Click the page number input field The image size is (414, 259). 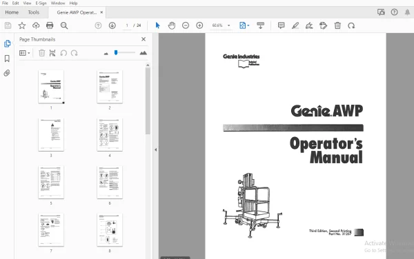(127, 25)
